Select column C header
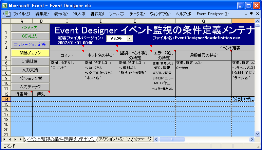The image size is (262, 150). (x=67, y=21)
